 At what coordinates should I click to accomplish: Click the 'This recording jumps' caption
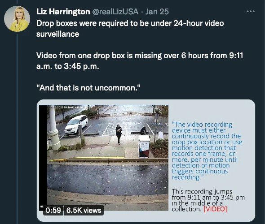click(x=208, y=200)
